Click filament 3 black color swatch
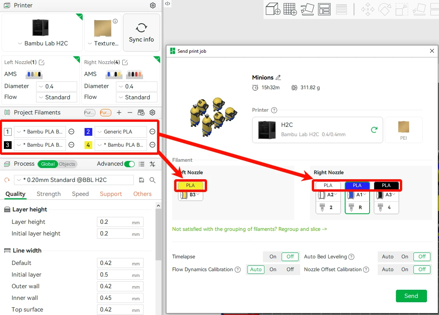The width and height of the screenshot is (439, 315). (7, 145)
